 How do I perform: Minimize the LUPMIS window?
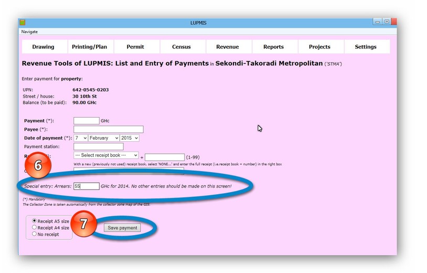(x=378, y=22)
